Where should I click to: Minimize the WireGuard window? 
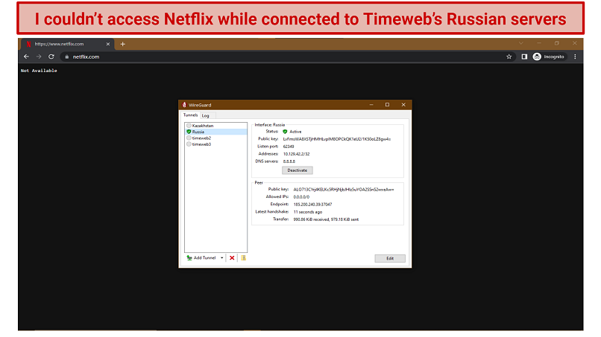[x=371, y=104]
